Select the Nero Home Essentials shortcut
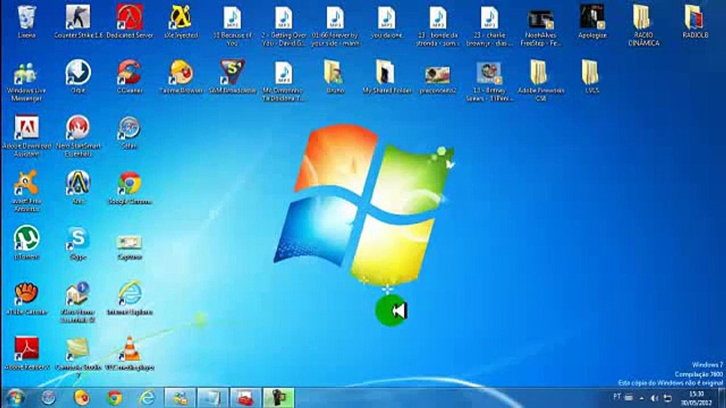Image resolution: width=726 pixels, height=408 pixels. pos(78,302)
